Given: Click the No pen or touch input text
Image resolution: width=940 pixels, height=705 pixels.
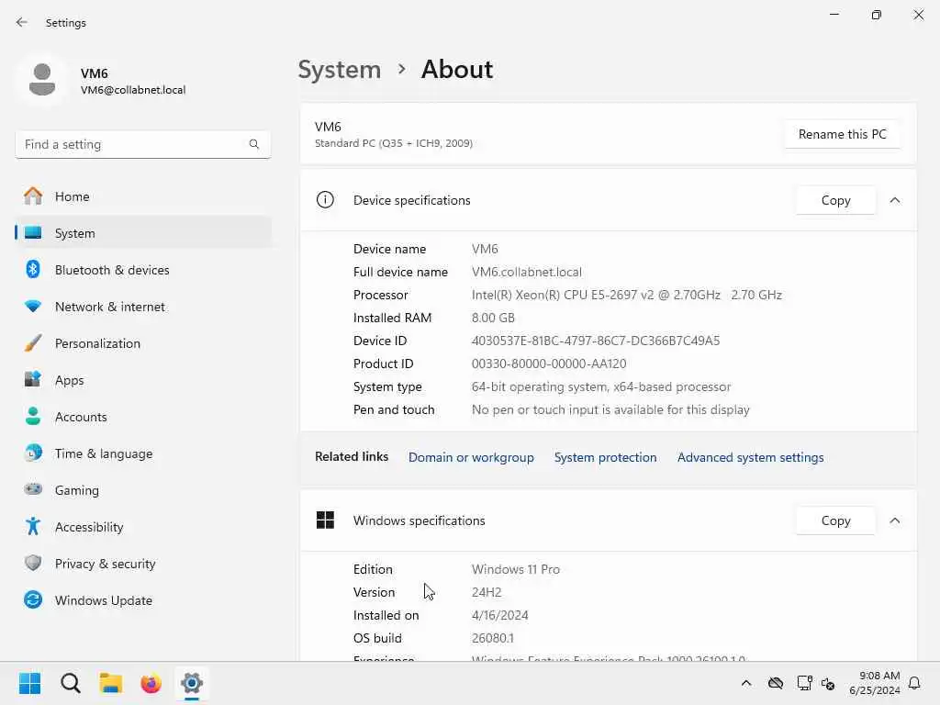Looking at the screenshot, I should tap(610, 409).
